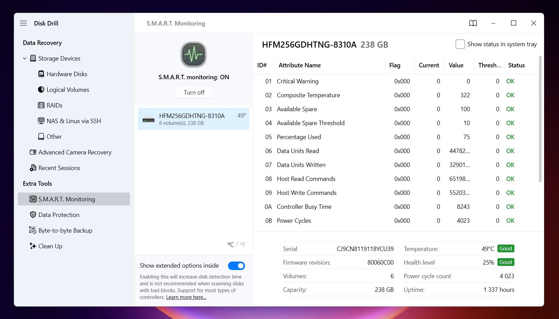The image size is (559, 319).
Task: Click the Good badge next to Temperature
Action: click(x=506, y=249)
